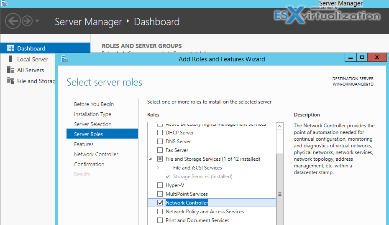Open the Network Controller wizard step
The height and width of the screenshot is (225, 389).
[x=96, y=154]
